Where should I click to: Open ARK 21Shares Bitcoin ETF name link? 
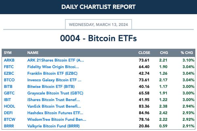tap(55, 60)
